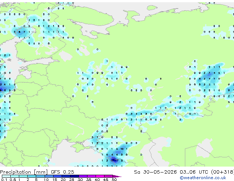Screen dimensions: 234x181
Task: Pick the magenta legend swatch between 40 and 45
Action: pos(100,176)
